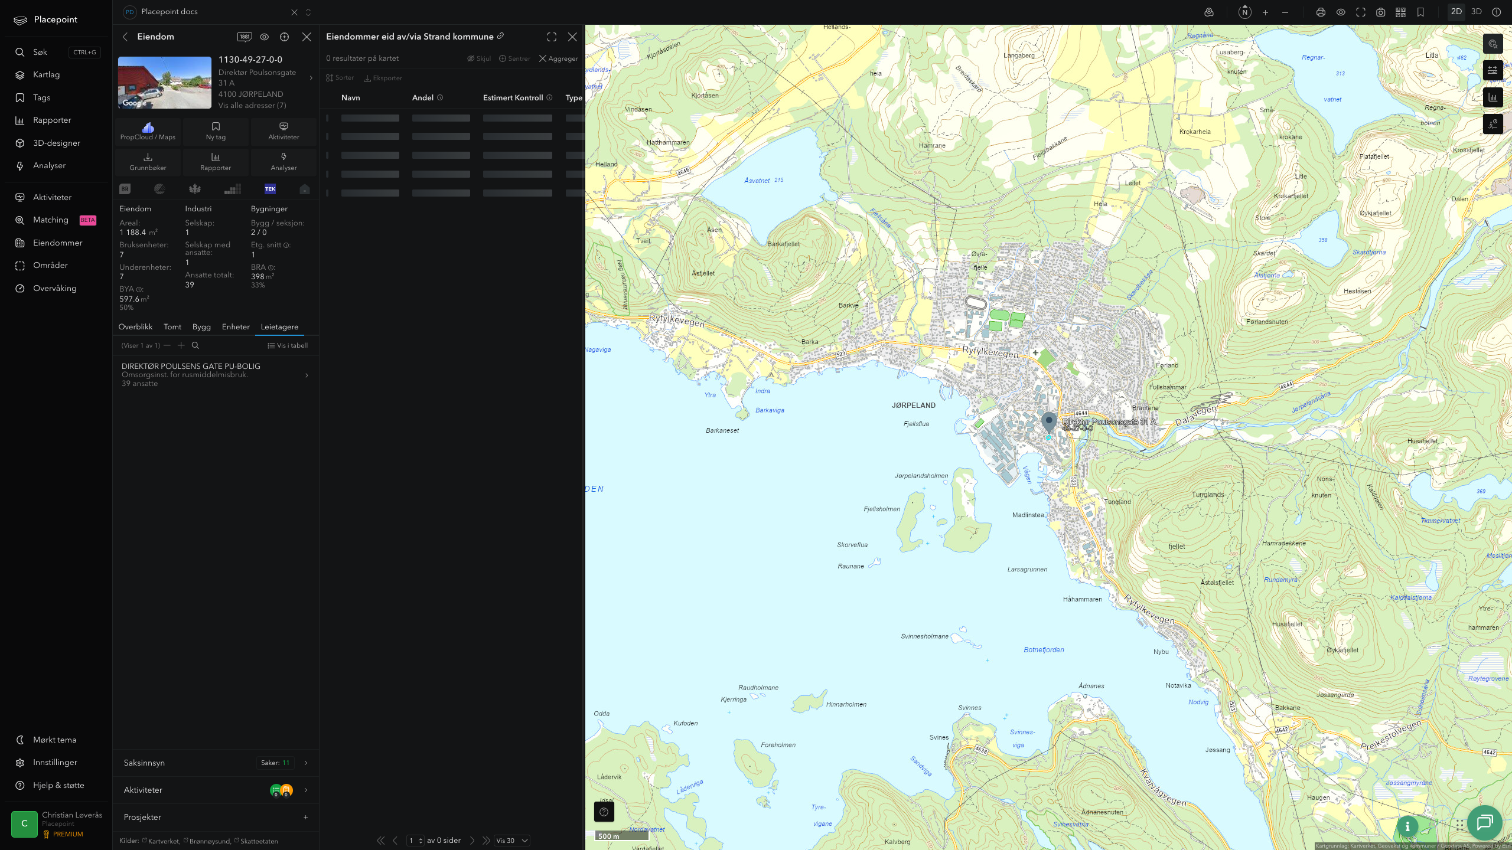1512x850 pixels.
Task: Take a map snapshot with camera icon
Action: coord(1380,12)
